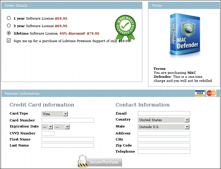Select the 1 year Software License option
Image resolution: width=221 pixels, height=169 pixels.
(9, 18)
